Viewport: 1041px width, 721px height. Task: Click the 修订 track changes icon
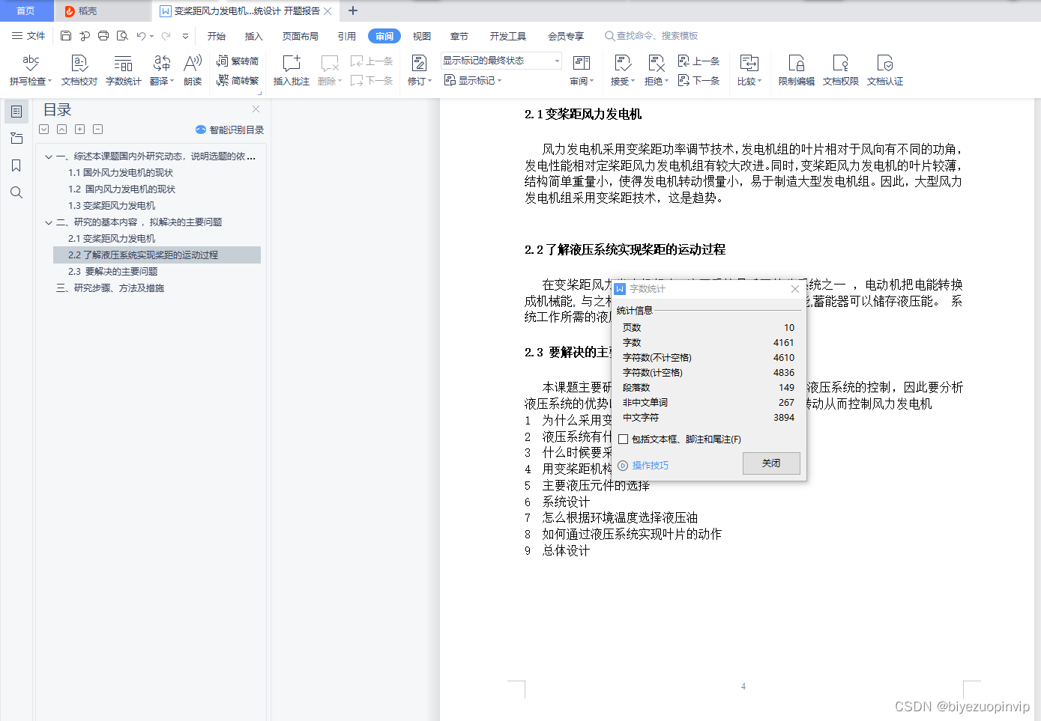click(419, 63)
